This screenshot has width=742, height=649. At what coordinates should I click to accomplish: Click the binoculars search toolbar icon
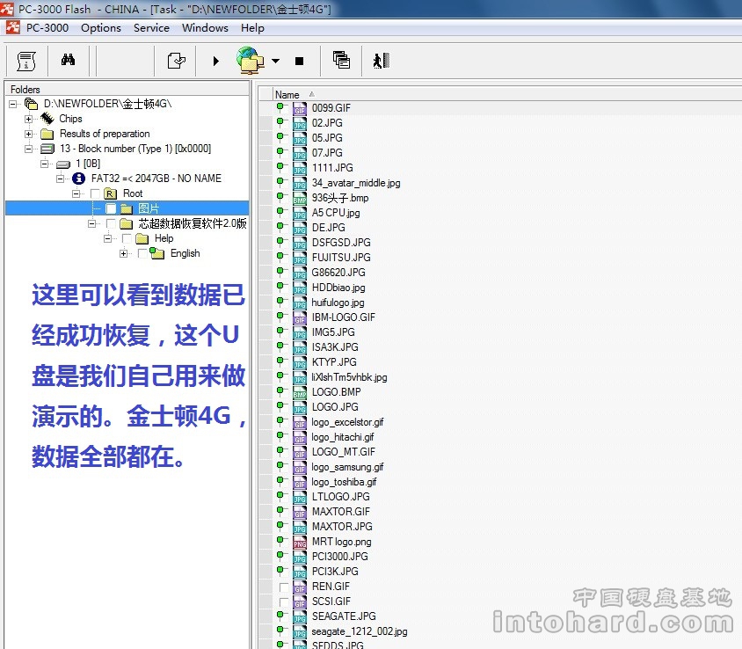69,60
